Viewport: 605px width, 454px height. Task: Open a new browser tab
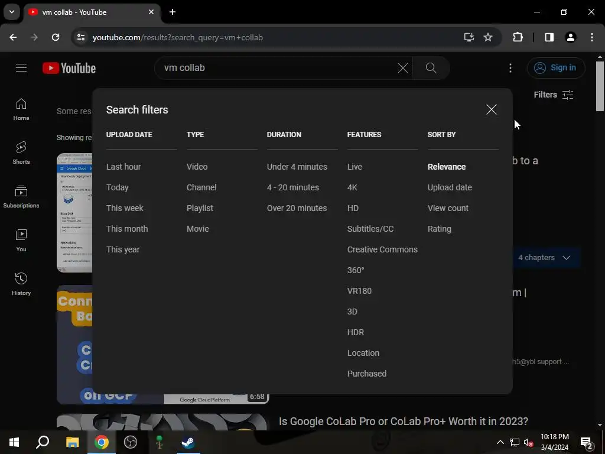click(173, 12)
